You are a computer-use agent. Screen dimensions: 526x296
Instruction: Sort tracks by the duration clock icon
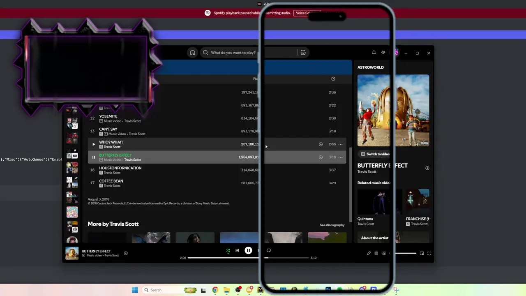click(x=333, y=79)
